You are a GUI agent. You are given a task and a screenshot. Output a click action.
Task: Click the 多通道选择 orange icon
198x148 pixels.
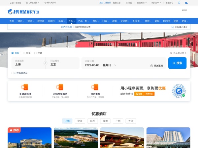tap(25, 87)
